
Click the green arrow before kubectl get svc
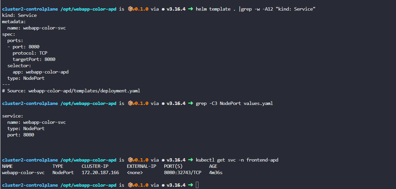pyautogui.click(x=191, y=160)
